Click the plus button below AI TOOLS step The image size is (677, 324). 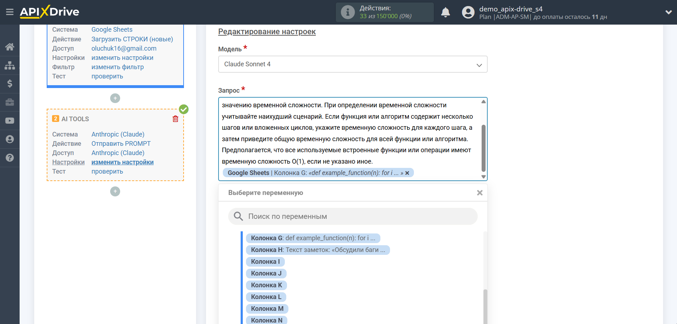coord(115,191)
